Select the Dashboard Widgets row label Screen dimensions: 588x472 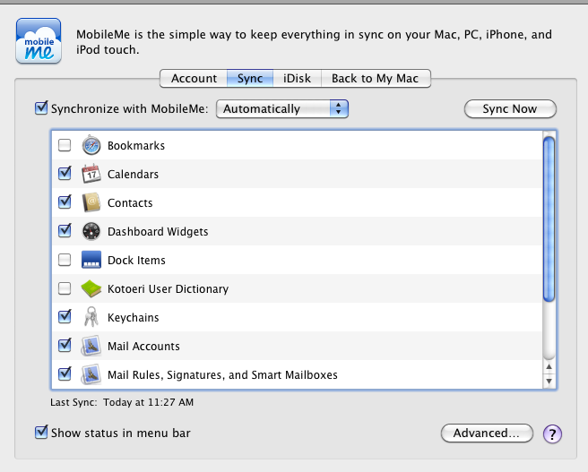[x=158, y=231]
